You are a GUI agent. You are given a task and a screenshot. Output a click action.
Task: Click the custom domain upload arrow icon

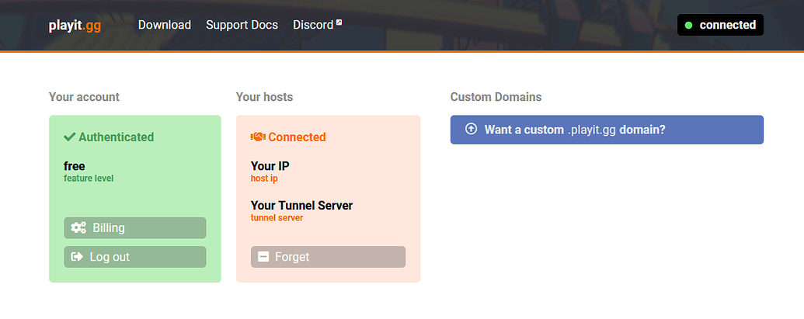[471, 129]
